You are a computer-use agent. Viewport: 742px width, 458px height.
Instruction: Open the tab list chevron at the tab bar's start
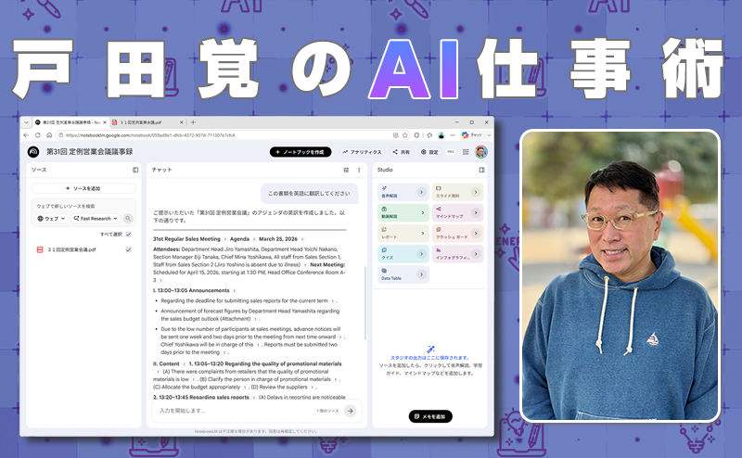point(26,122)
